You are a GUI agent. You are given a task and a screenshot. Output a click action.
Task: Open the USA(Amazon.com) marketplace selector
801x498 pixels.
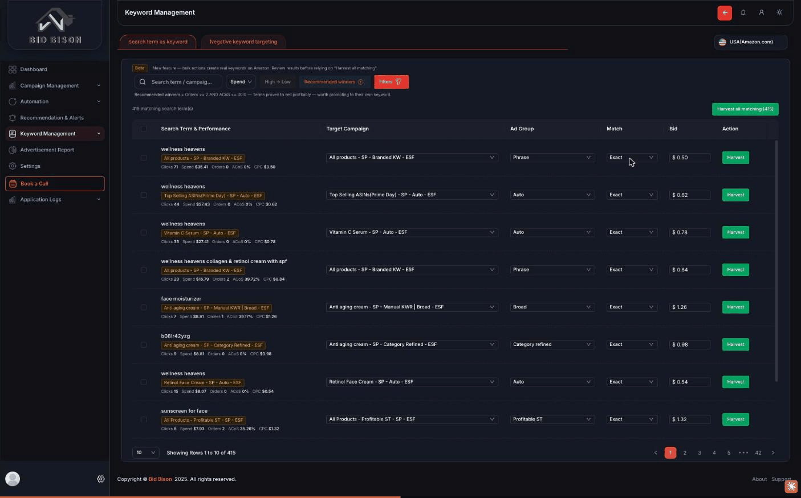pyautogui.click(x=751, y=42)
